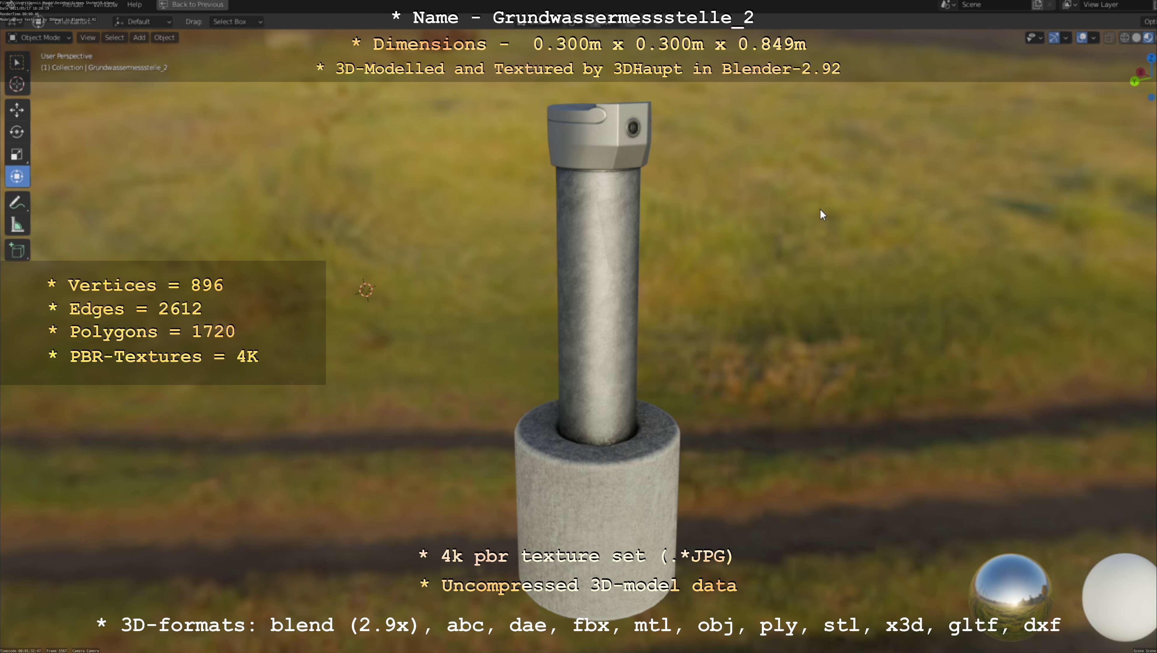Image resolution: width=1157 pixels, height=653 pixels.
Task: Open the Help menu
Action: click(x=134, y=4)
